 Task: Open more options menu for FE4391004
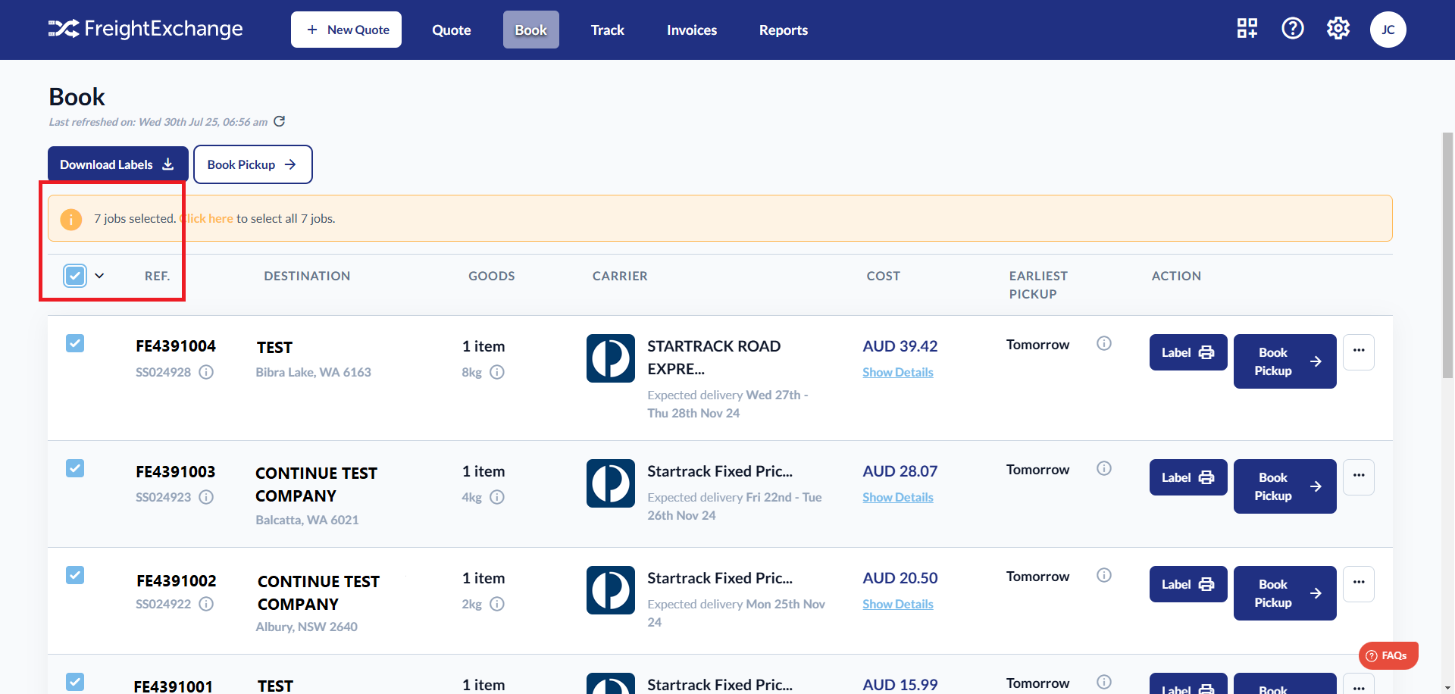click(1359, 352)
